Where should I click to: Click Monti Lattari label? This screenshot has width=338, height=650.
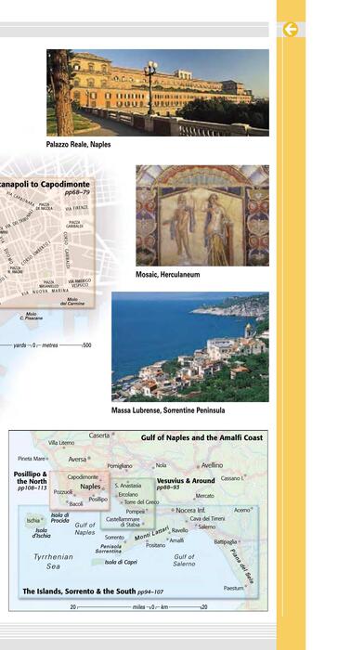pyautogui.click(x=151, y=534)
